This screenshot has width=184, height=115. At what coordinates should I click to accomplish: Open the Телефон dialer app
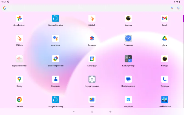click(165, 79)
